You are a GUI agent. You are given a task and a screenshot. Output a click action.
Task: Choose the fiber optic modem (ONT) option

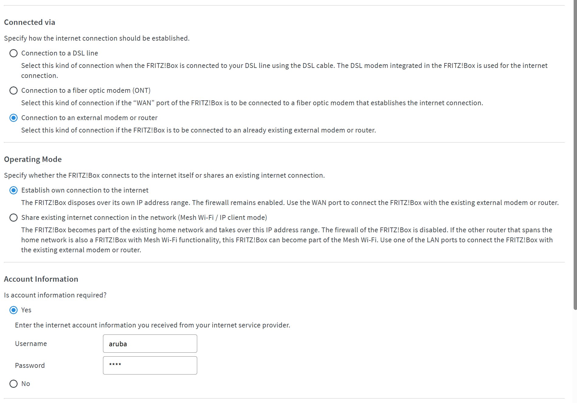coord(13,91)
